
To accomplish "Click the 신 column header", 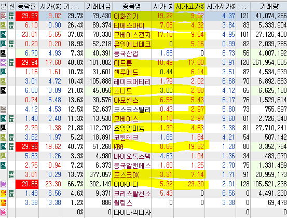I will pos(11,7).
